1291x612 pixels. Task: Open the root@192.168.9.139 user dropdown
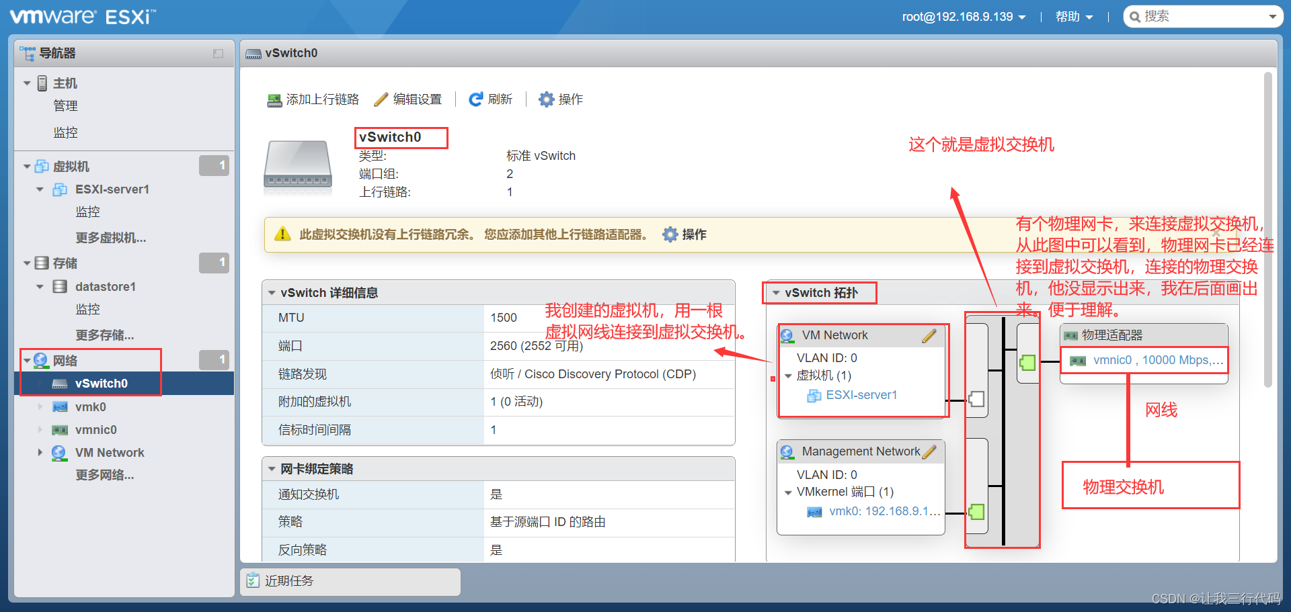964,17
